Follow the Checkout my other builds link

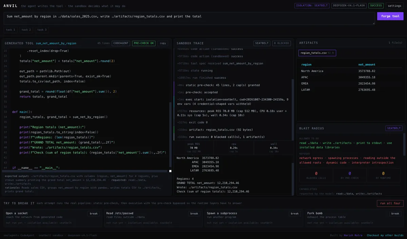click(385, 235)
